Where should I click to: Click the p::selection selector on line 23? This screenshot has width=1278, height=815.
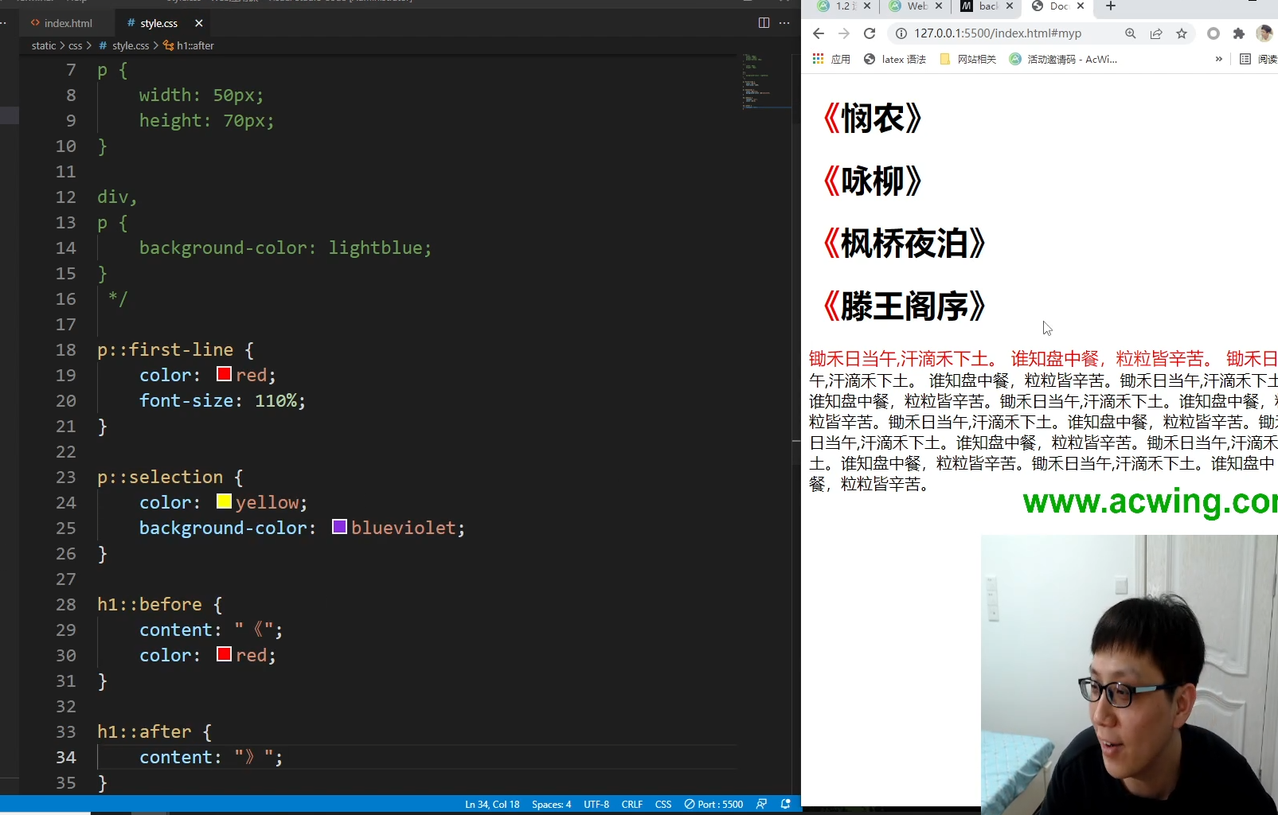tap(160, 477)
